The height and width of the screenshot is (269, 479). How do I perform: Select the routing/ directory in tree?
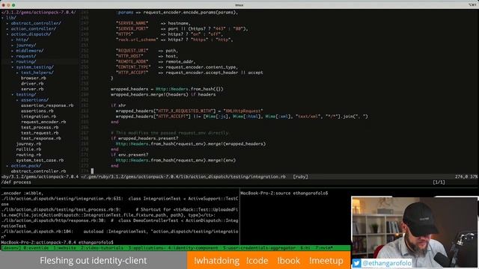click(26, 61)
